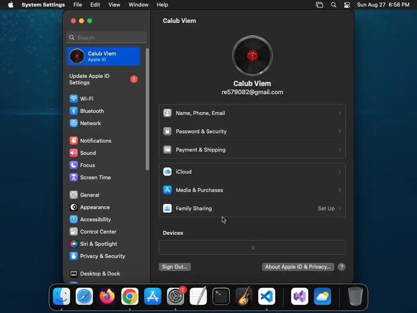Launch Visual Studio Code from Dock

pyautogui.click(x=267, y=296)
